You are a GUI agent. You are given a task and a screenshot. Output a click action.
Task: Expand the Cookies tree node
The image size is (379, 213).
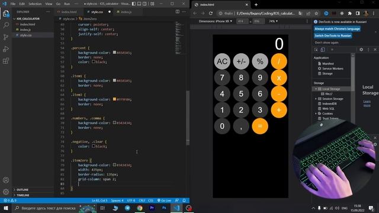(316, 114)
